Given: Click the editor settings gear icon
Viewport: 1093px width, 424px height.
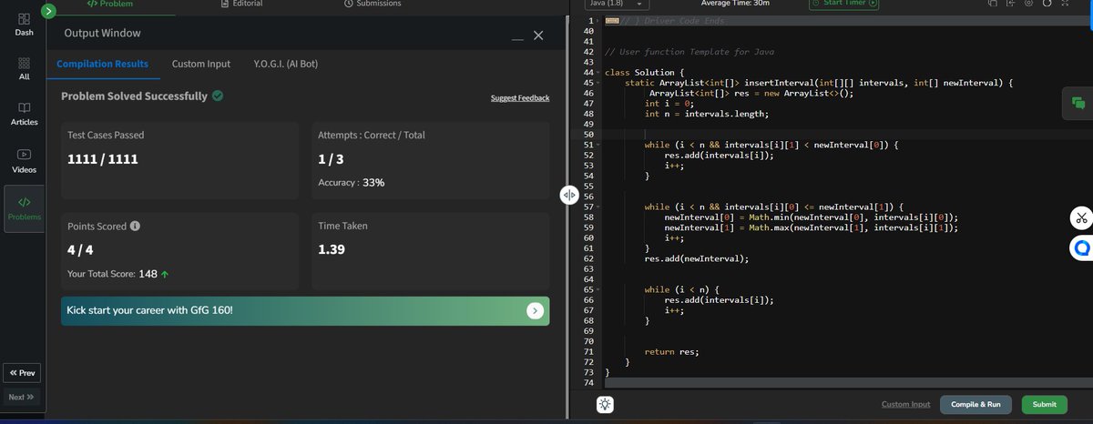Looking at the screenshot, I should point(1028,3).
